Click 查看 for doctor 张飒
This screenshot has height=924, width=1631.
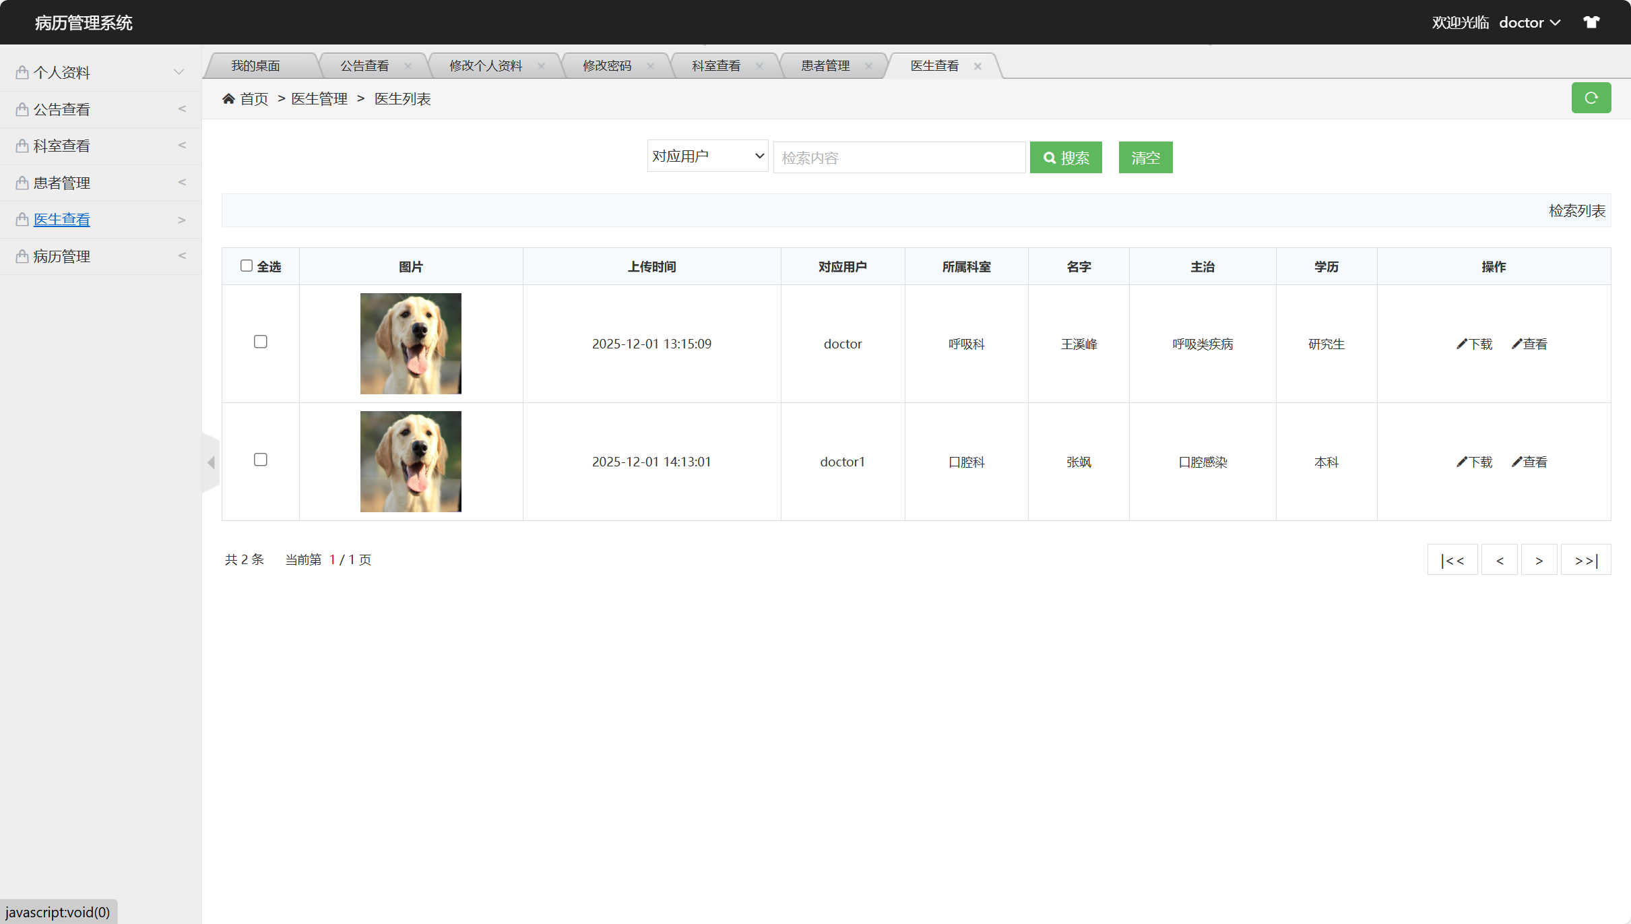[x=1530, y=462]
